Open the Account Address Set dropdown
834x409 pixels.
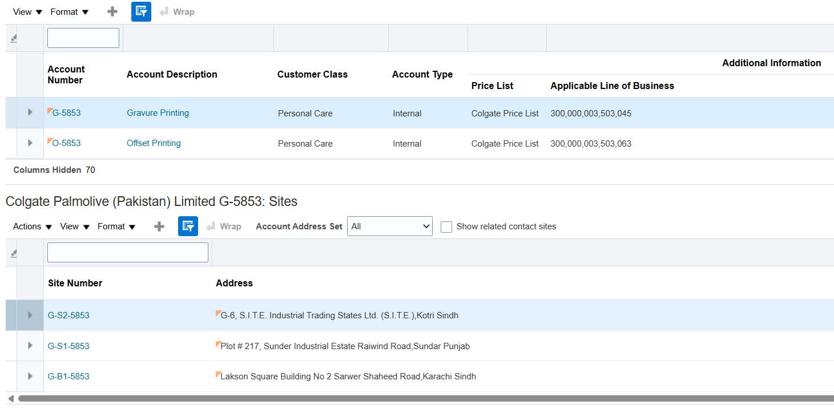point(390,226)
